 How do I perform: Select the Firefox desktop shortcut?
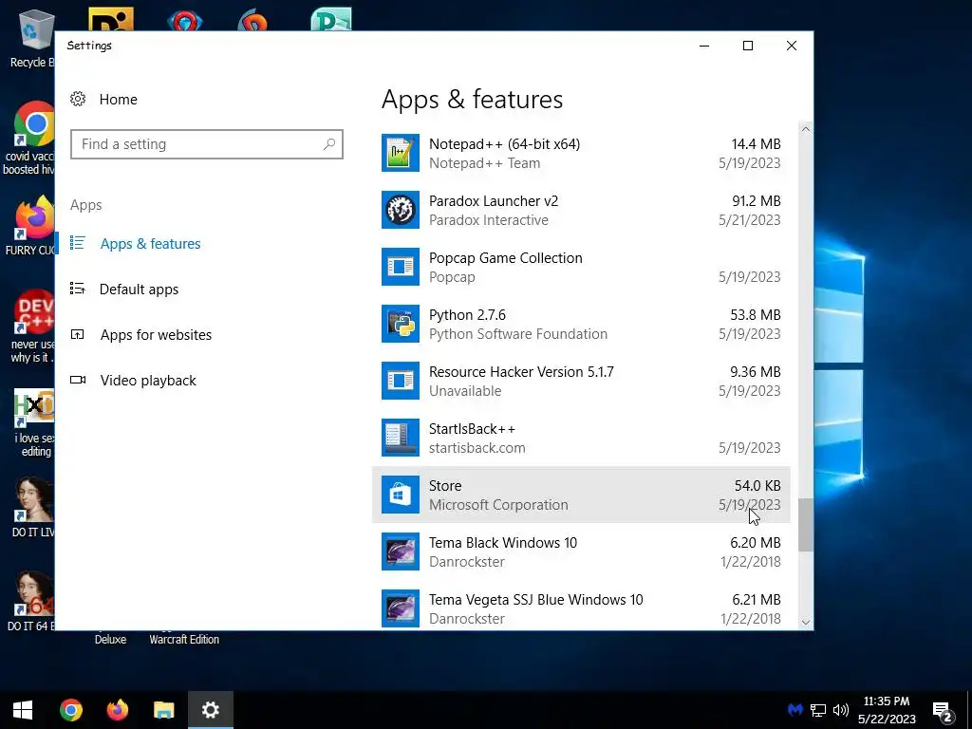click(29, 226)
